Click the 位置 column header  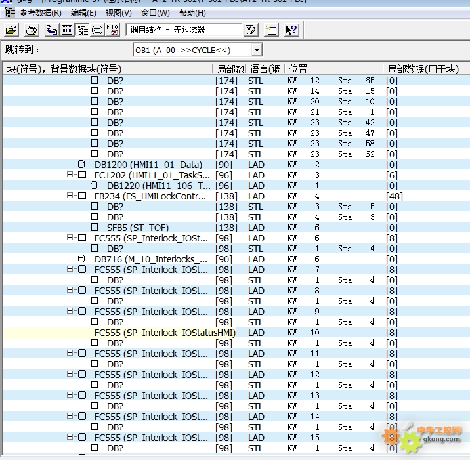coord(333,69)
